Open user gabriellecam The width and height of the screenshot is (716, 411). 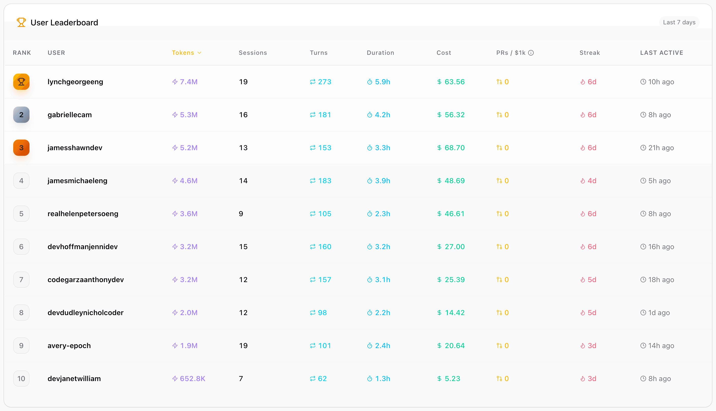[x=70, y=115]
